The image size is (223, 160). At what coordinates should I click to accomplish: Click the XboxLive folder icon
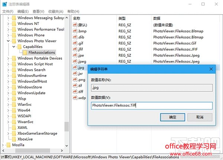[14, 139]
